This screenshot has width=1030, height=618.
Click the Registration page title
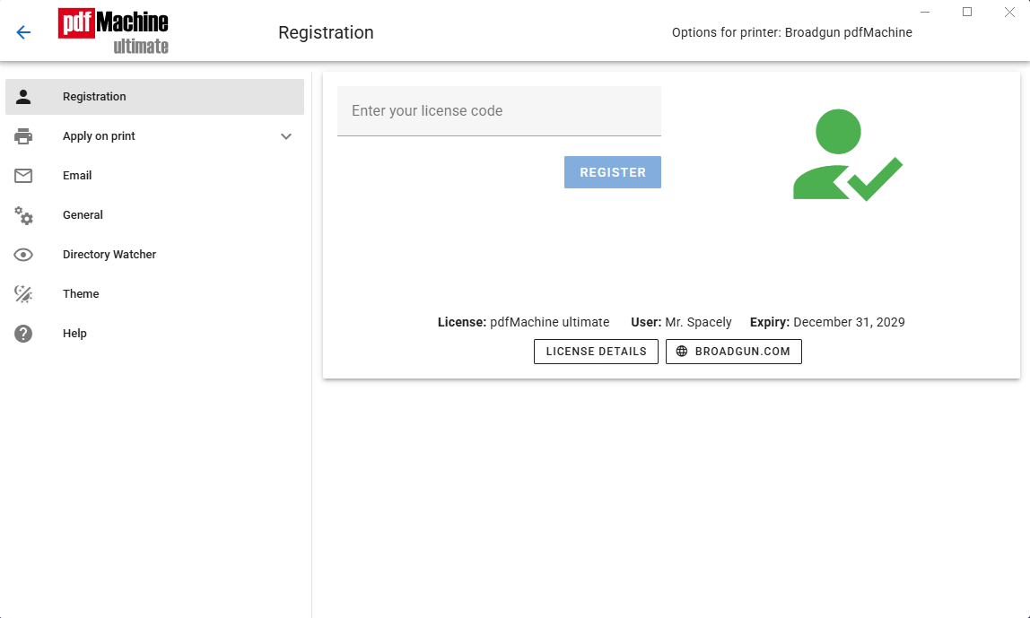(326, 32)
